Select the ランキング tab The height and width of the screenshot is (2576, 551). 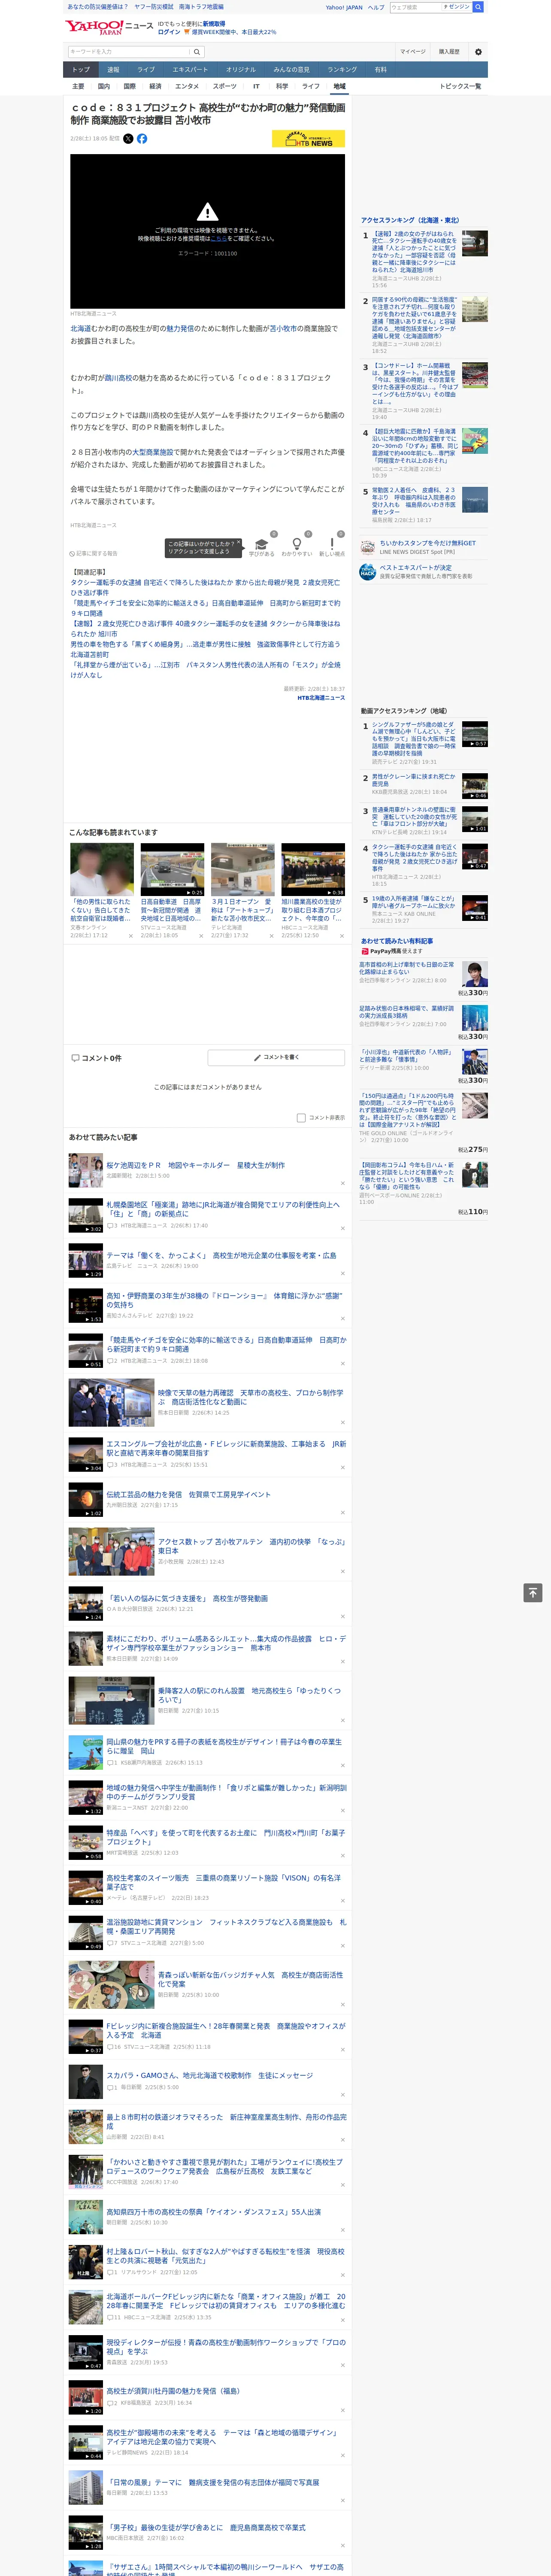coord(342,70)
